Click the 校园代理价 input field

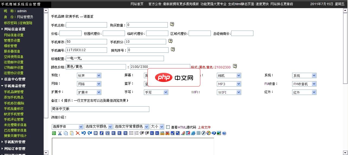[114, 33]
